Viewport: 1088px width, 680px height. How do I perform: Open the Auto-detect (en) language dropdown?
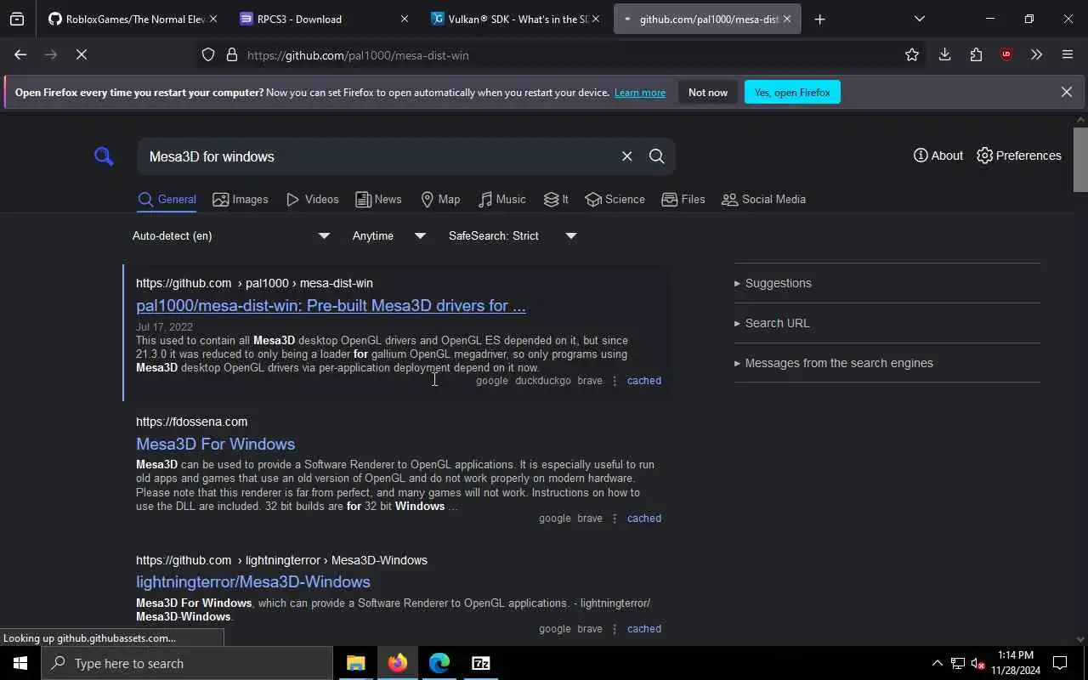click(231, 236)
